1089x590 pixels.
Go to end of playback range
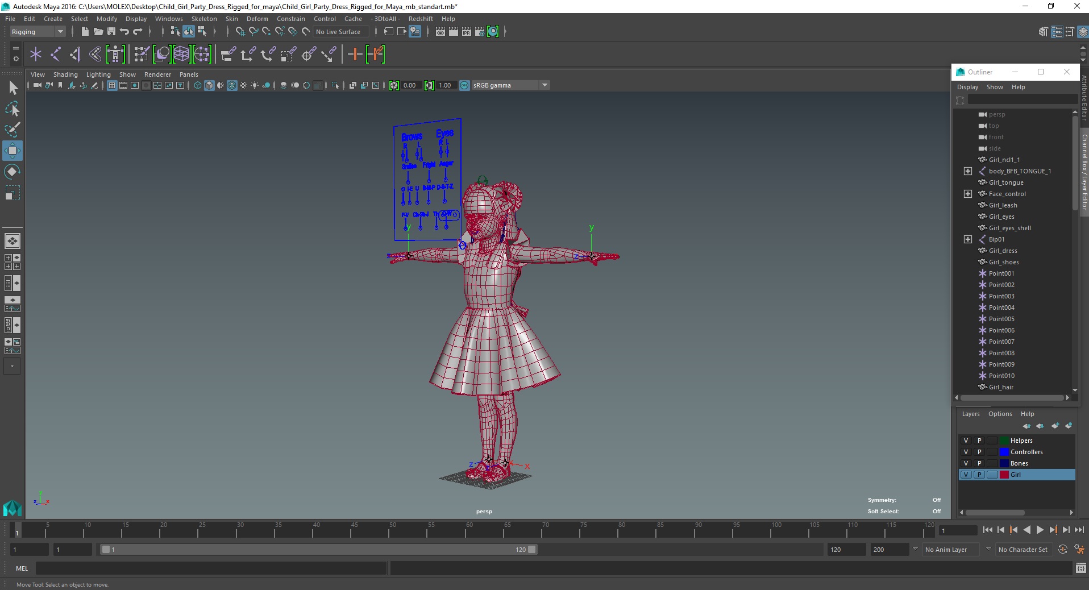pyautogui.click(x=1079, y=530)
